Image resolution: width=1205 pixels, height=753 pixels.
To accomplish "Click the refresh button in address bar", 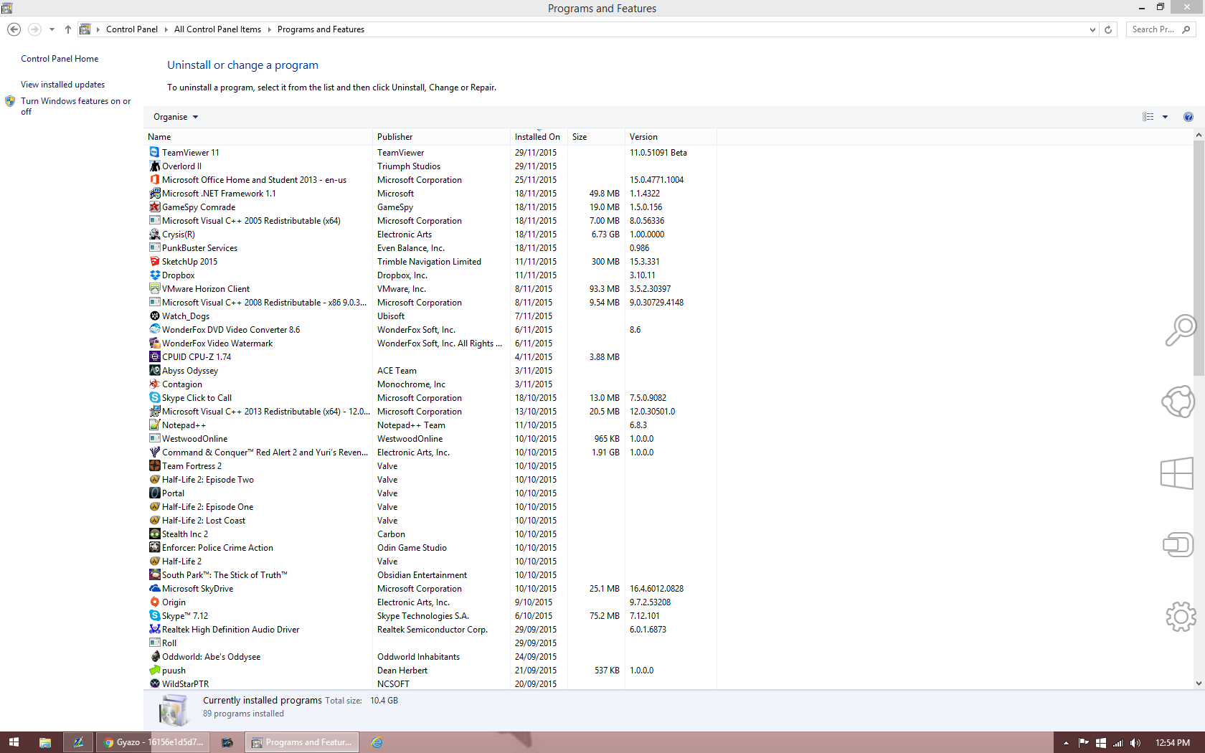I will [1109, 29].
